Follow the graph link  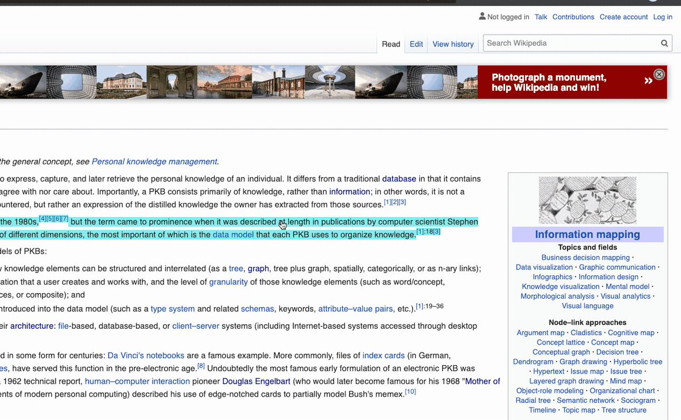tap(258, 269)
